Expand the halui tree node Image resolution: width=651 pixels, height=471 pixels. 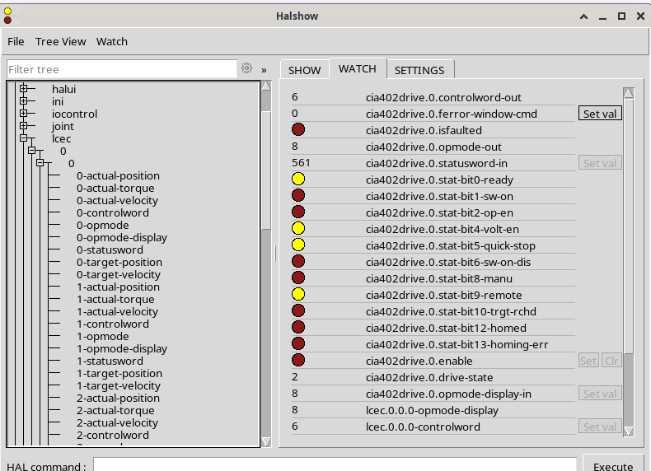click(24, 89)
